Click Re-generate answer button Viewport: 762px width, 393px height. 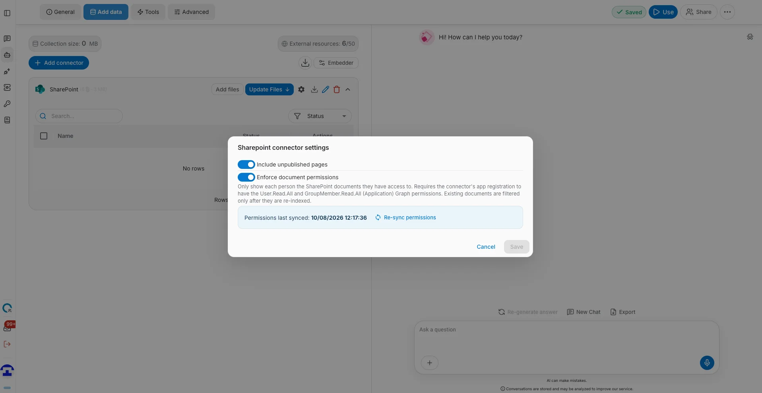coord(528,312)
